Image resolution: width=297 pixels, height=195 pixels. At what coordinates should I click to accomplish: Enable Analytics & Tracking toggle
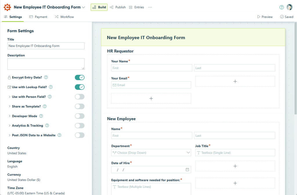click(79, 125)
